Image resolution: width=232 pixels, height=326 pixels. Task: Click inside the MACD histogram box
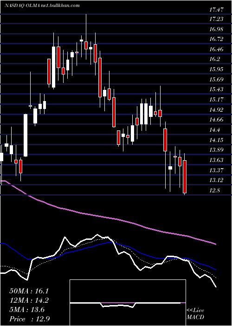pos(128,303)
